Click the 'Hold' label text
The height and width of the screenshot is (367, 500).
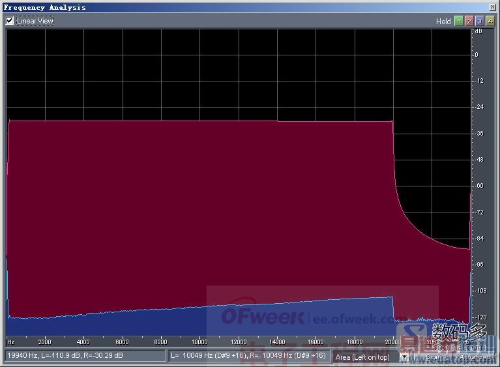[443, 22]
